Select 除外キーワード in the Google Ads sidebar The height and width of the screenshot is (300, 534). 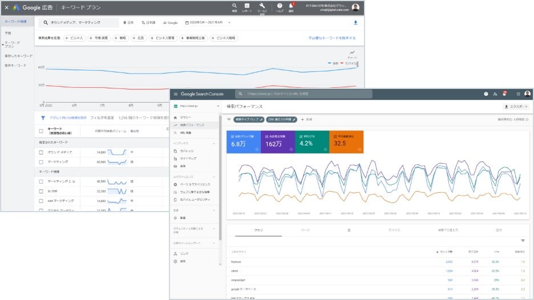(15, 66)
